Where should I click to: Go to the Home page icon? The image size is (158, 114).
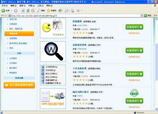point(33,11)
